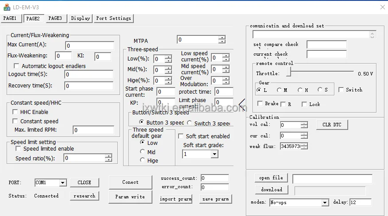Viewport: 388px width, 216px height.
Task: Click the CLOSE port button
Action: (85, 183)
